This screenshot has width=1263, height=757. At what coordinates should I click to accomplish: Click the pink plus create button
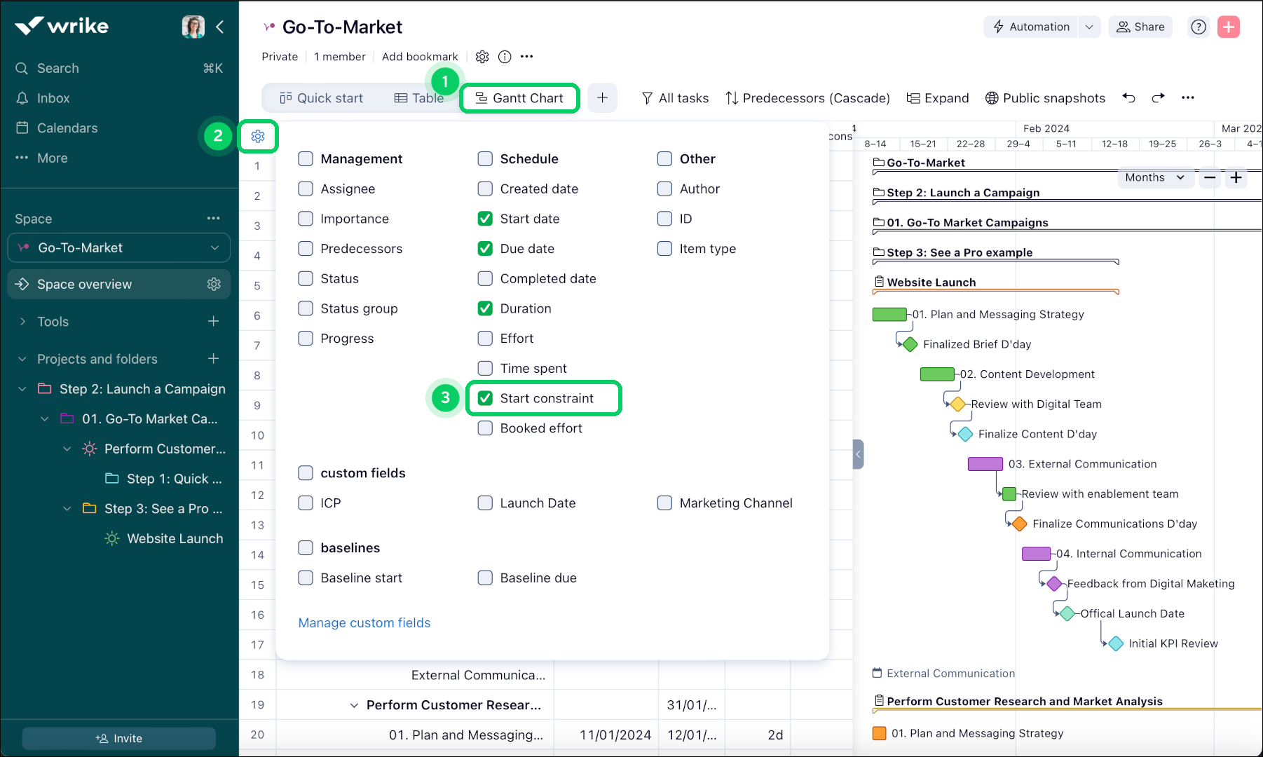pyautogui.click(x=1229, y=27)
